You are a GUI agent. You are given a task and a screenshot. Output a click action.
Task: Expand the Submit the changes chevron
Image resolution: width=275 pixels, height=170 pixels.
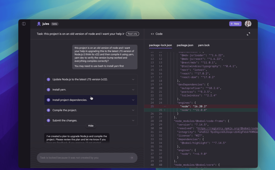(x=133, y=121)
